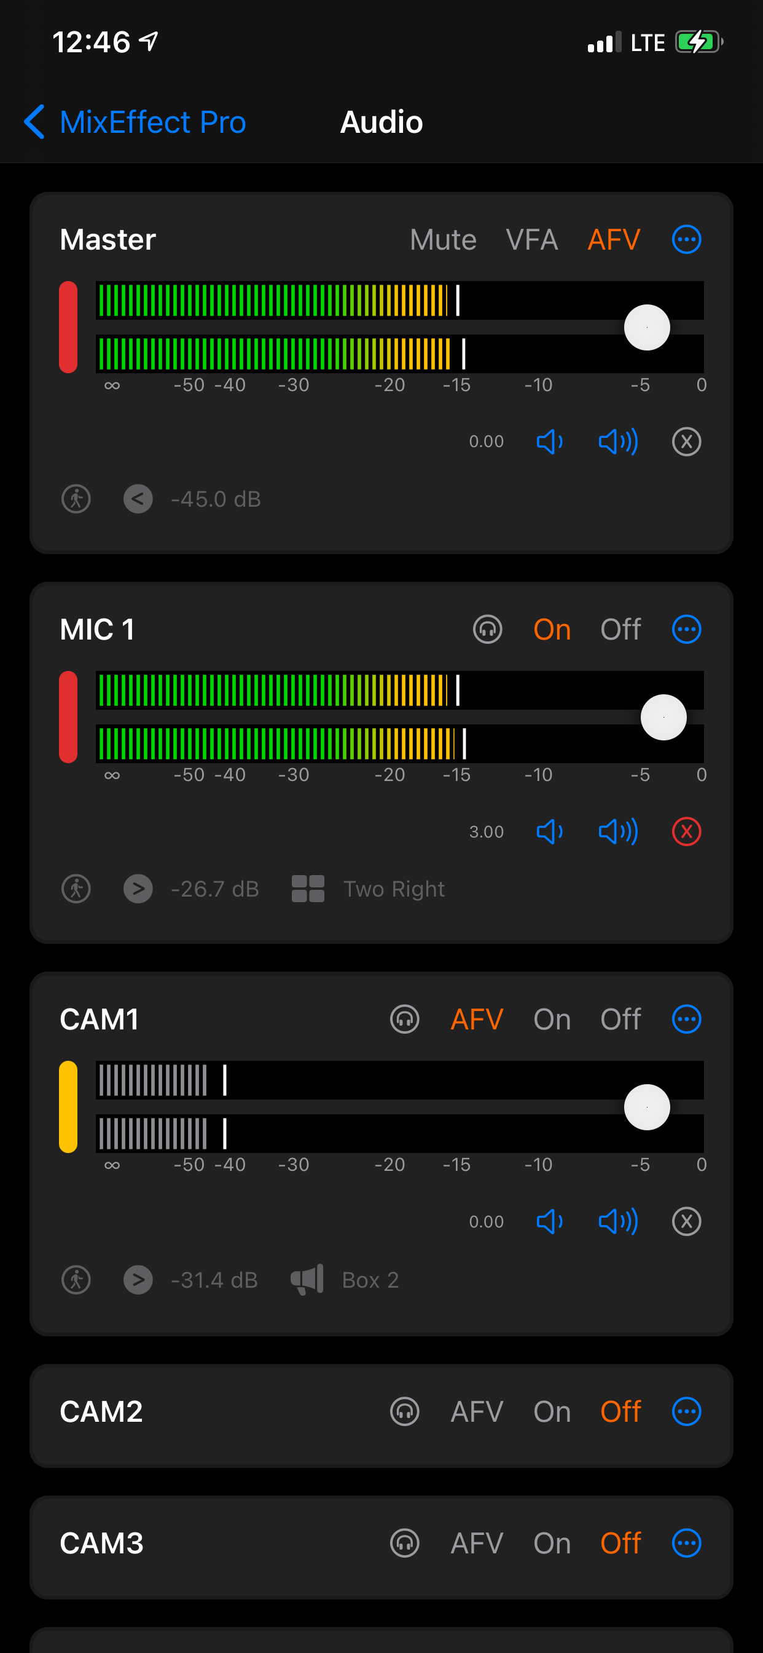Tap the CAM2 more options button
The width and height of the screenshot is (763, 1653).
point(686,1412)
